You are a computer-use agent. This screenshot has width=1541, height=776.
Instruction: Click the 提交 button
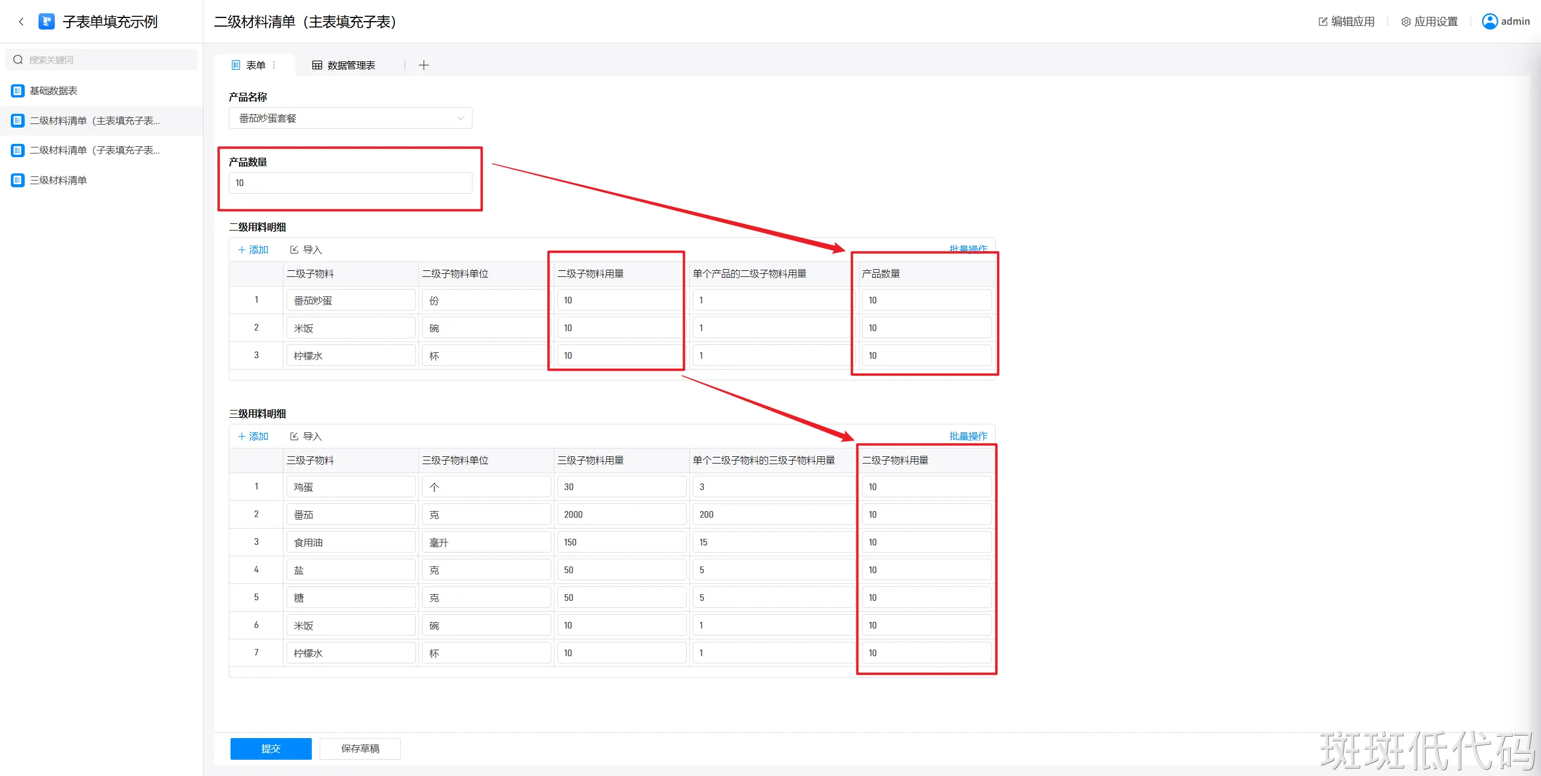click(x=271, y=748)
